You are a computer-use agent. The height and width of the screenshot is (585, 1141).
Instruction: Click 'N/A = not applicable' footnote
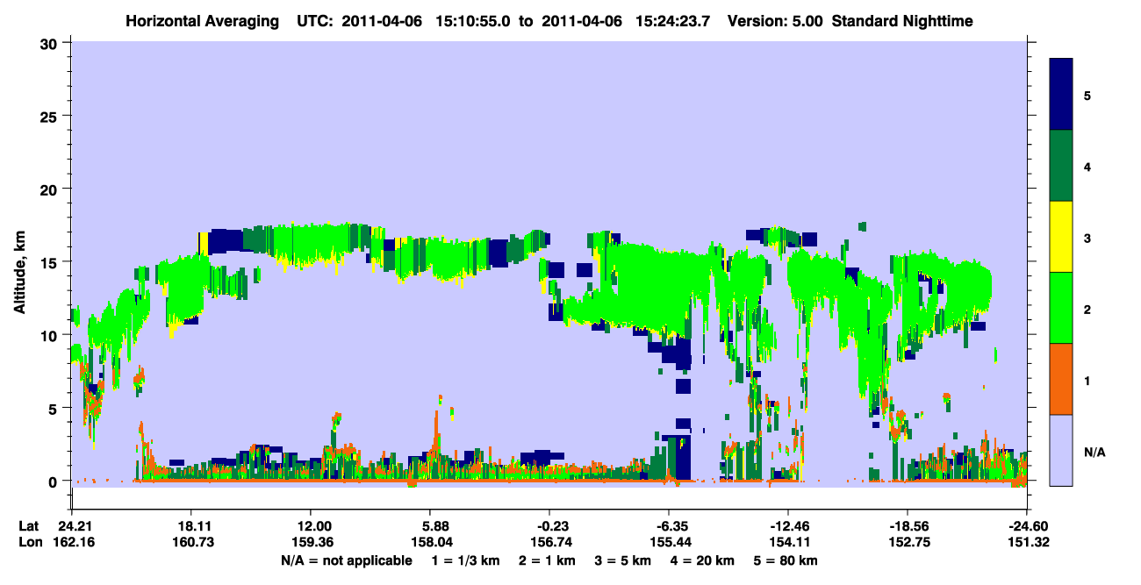click(x=346, y=560)
